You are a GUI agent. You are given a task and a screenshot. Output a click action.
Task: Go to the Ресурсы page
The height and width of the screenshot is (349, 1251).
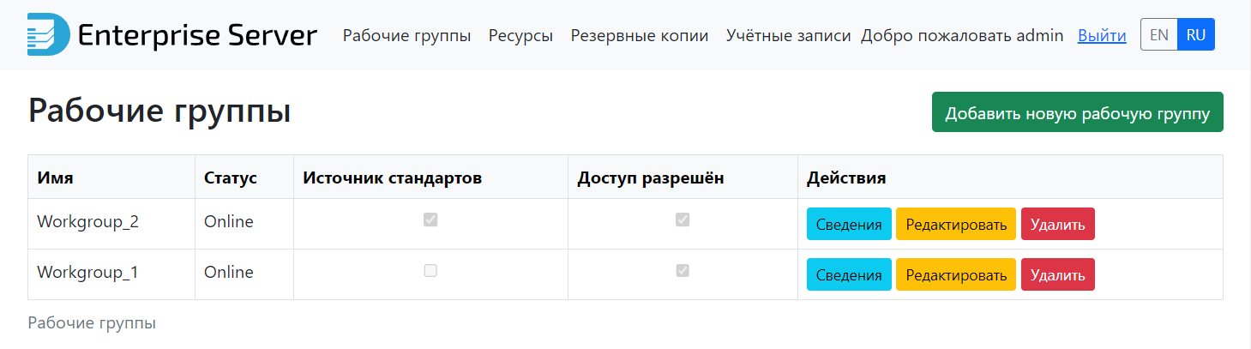520,36
